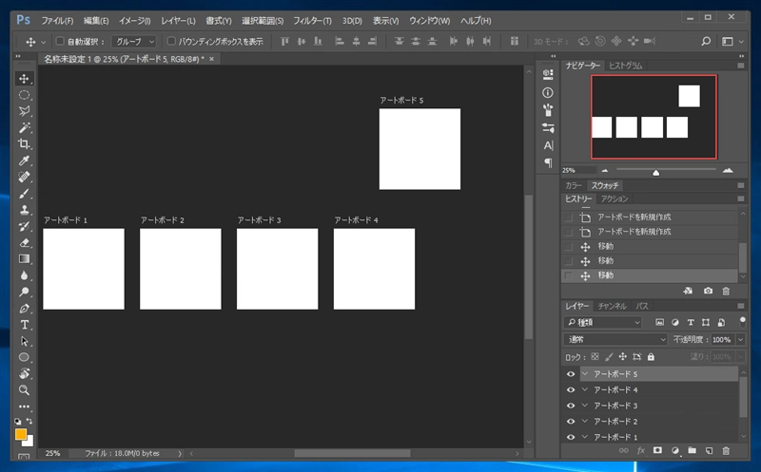761x472 pixels.
Task: Click the orange foreground color swatch
Action: [x=21, y=434]
